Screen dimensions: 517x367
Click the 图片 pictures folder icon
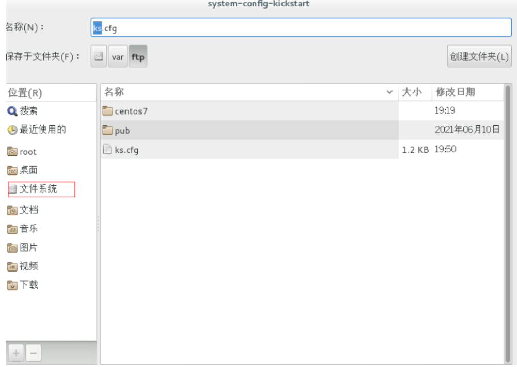coord(12,248)
